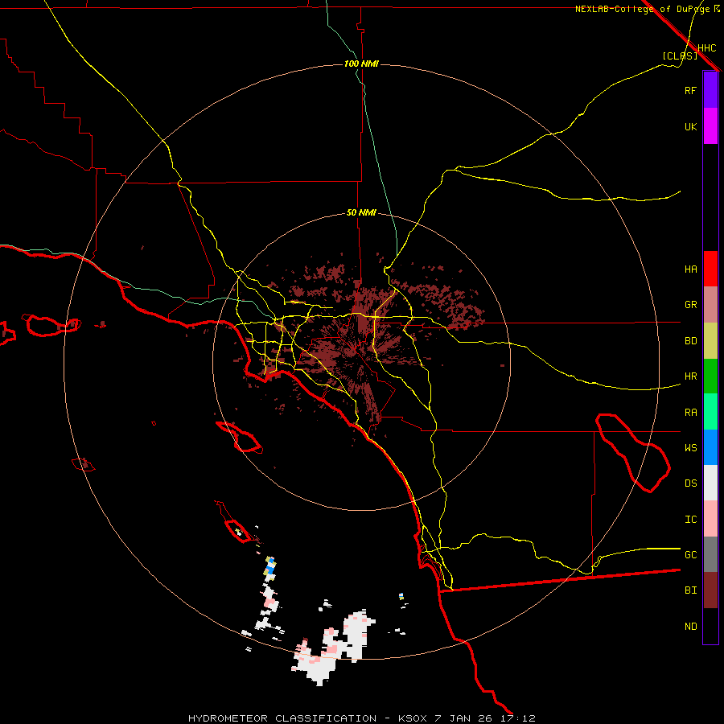The height and width of the screenshot is (724, 724).
Task: Click the 17:12 timestamp text
Action: click(517, 718)
